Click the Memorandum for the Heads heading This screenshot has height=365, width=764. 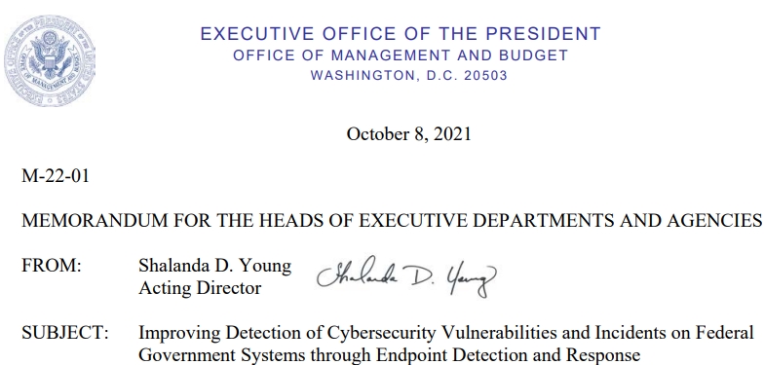click(x=392, y=221)
